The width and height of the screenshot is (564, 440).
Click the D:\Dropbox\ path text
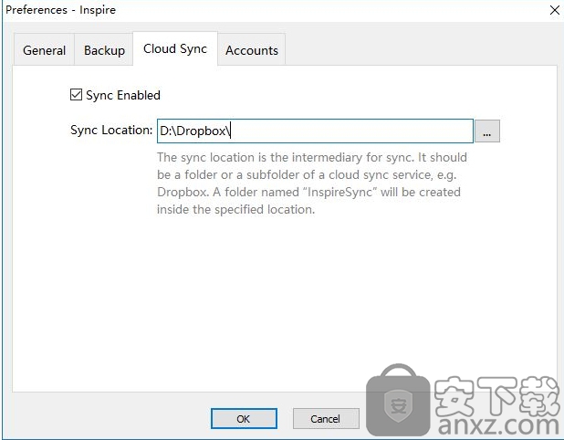194,131
